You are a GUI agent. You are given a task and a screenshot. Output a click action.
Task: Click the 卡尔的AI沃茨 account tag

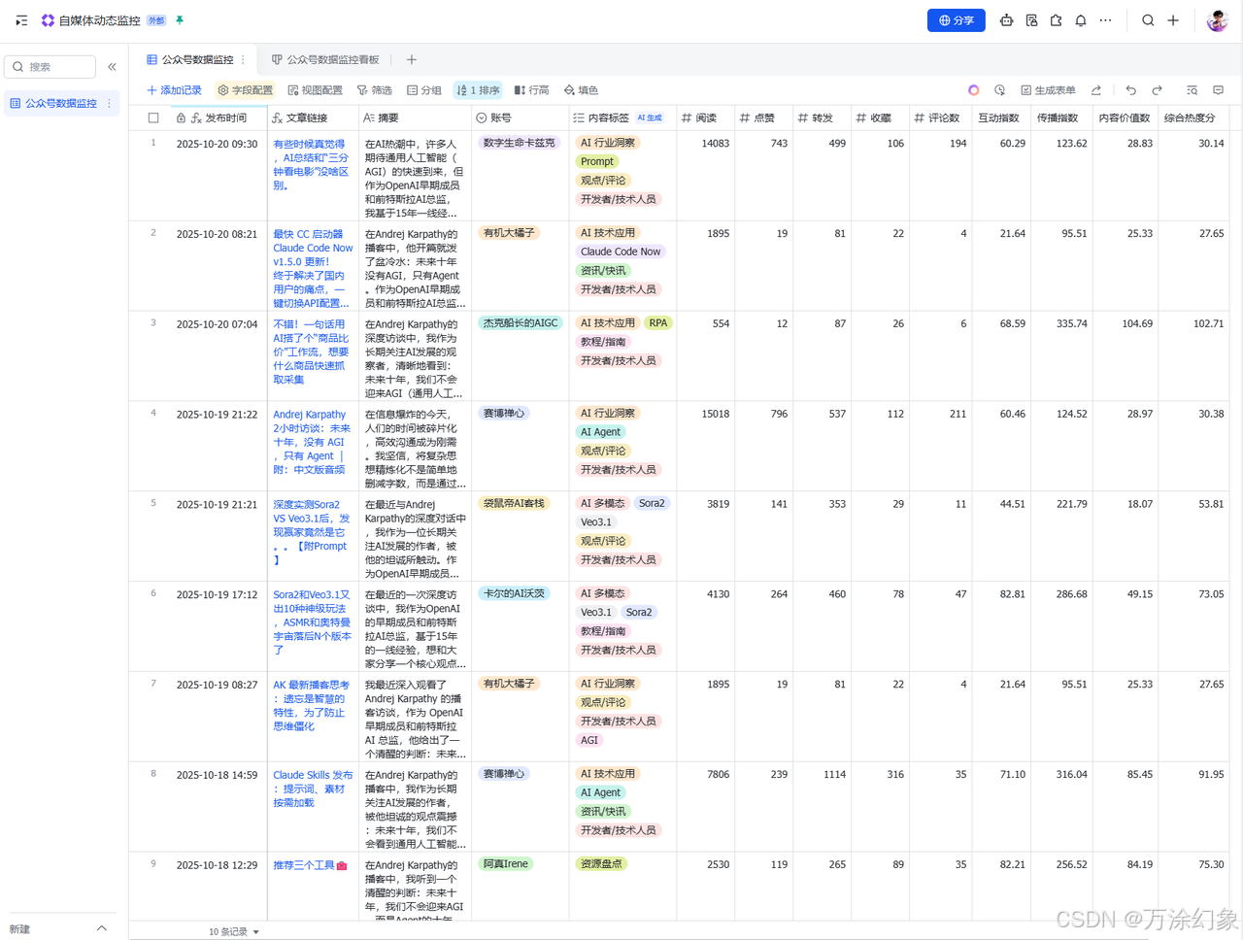pyautogui.click(x=514, y=593)
